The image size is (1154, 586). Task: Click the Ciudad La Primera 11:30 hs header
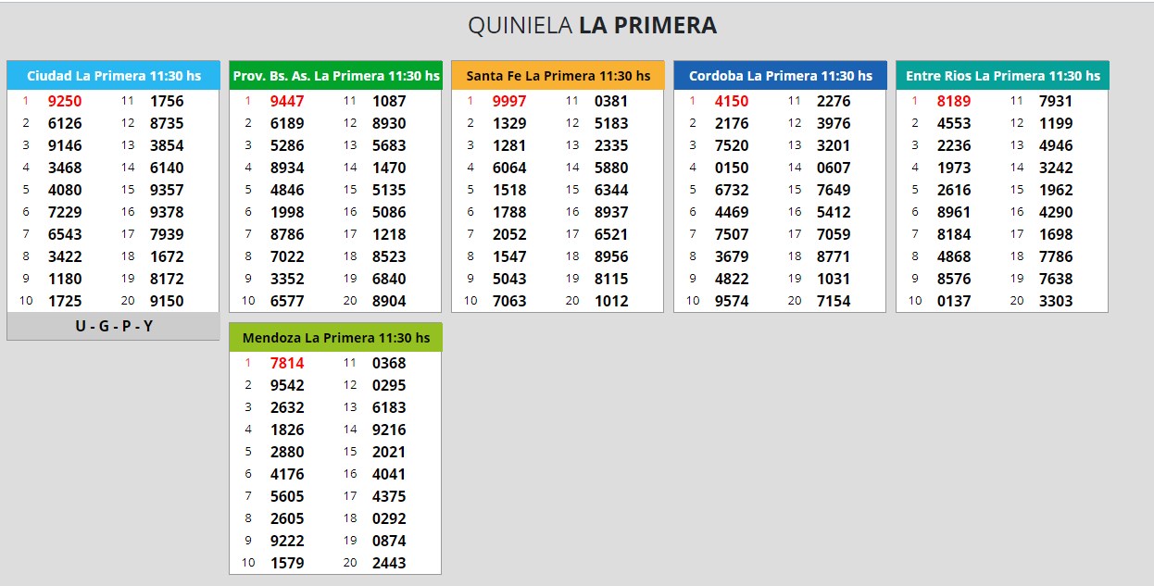click(x=113, y=76)
